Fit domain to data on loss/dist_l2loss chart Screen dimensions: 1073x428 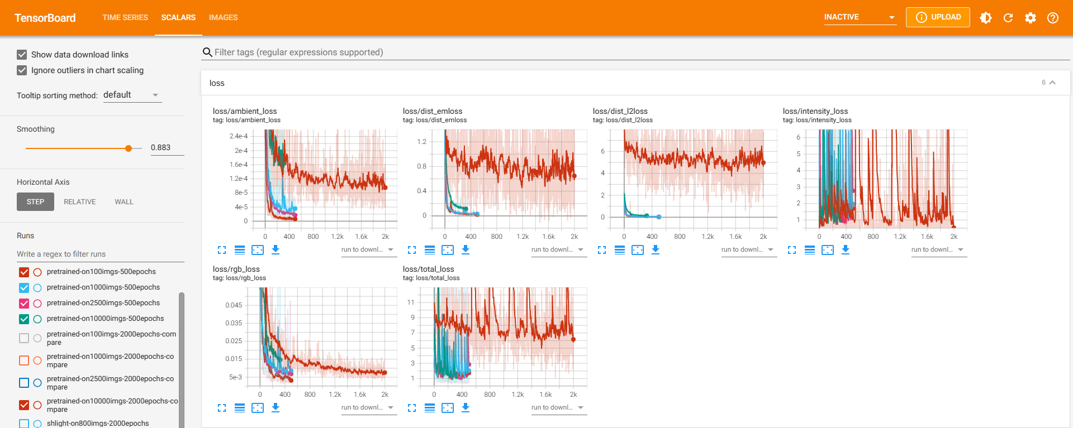[x=638, y=250]
